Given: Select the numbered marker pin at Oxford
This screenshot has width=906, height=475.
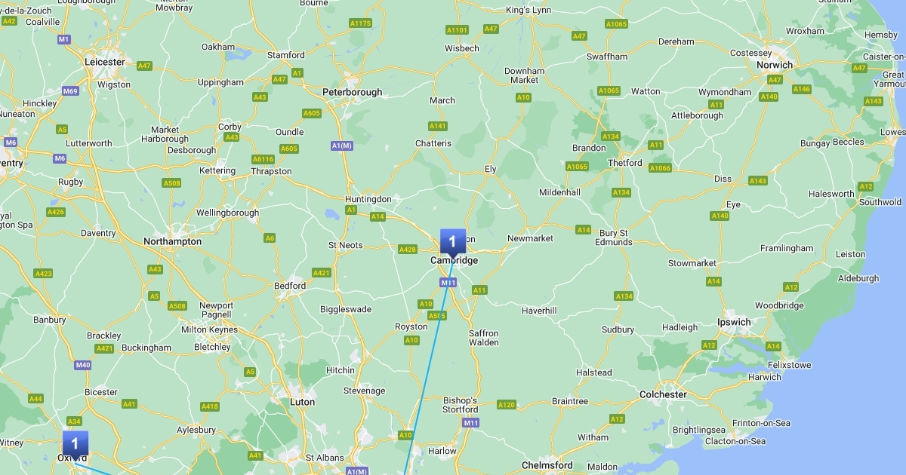Looking at the screenshot, I should click(x=75, y=444).
